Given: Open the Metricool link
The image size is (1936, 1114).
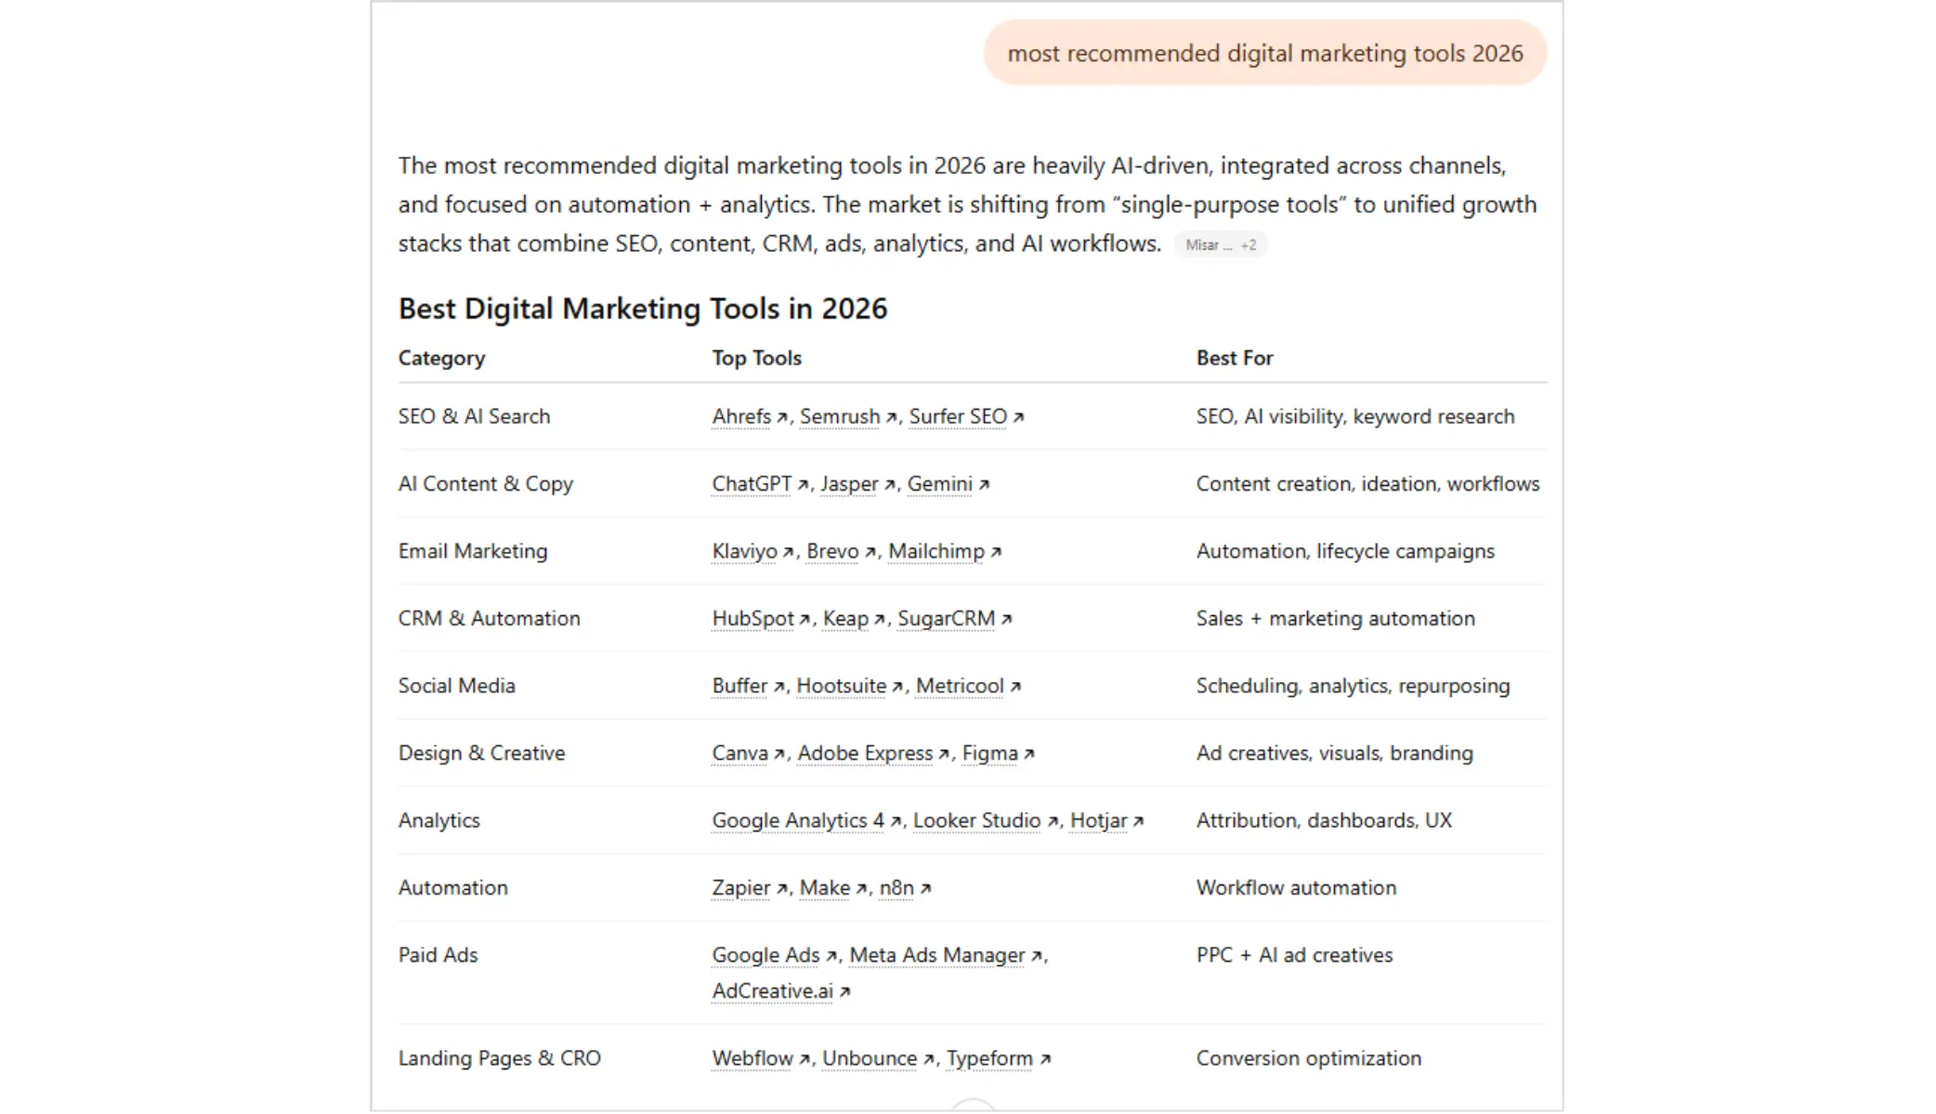Looking at the screenshot, I should (968, 686).
